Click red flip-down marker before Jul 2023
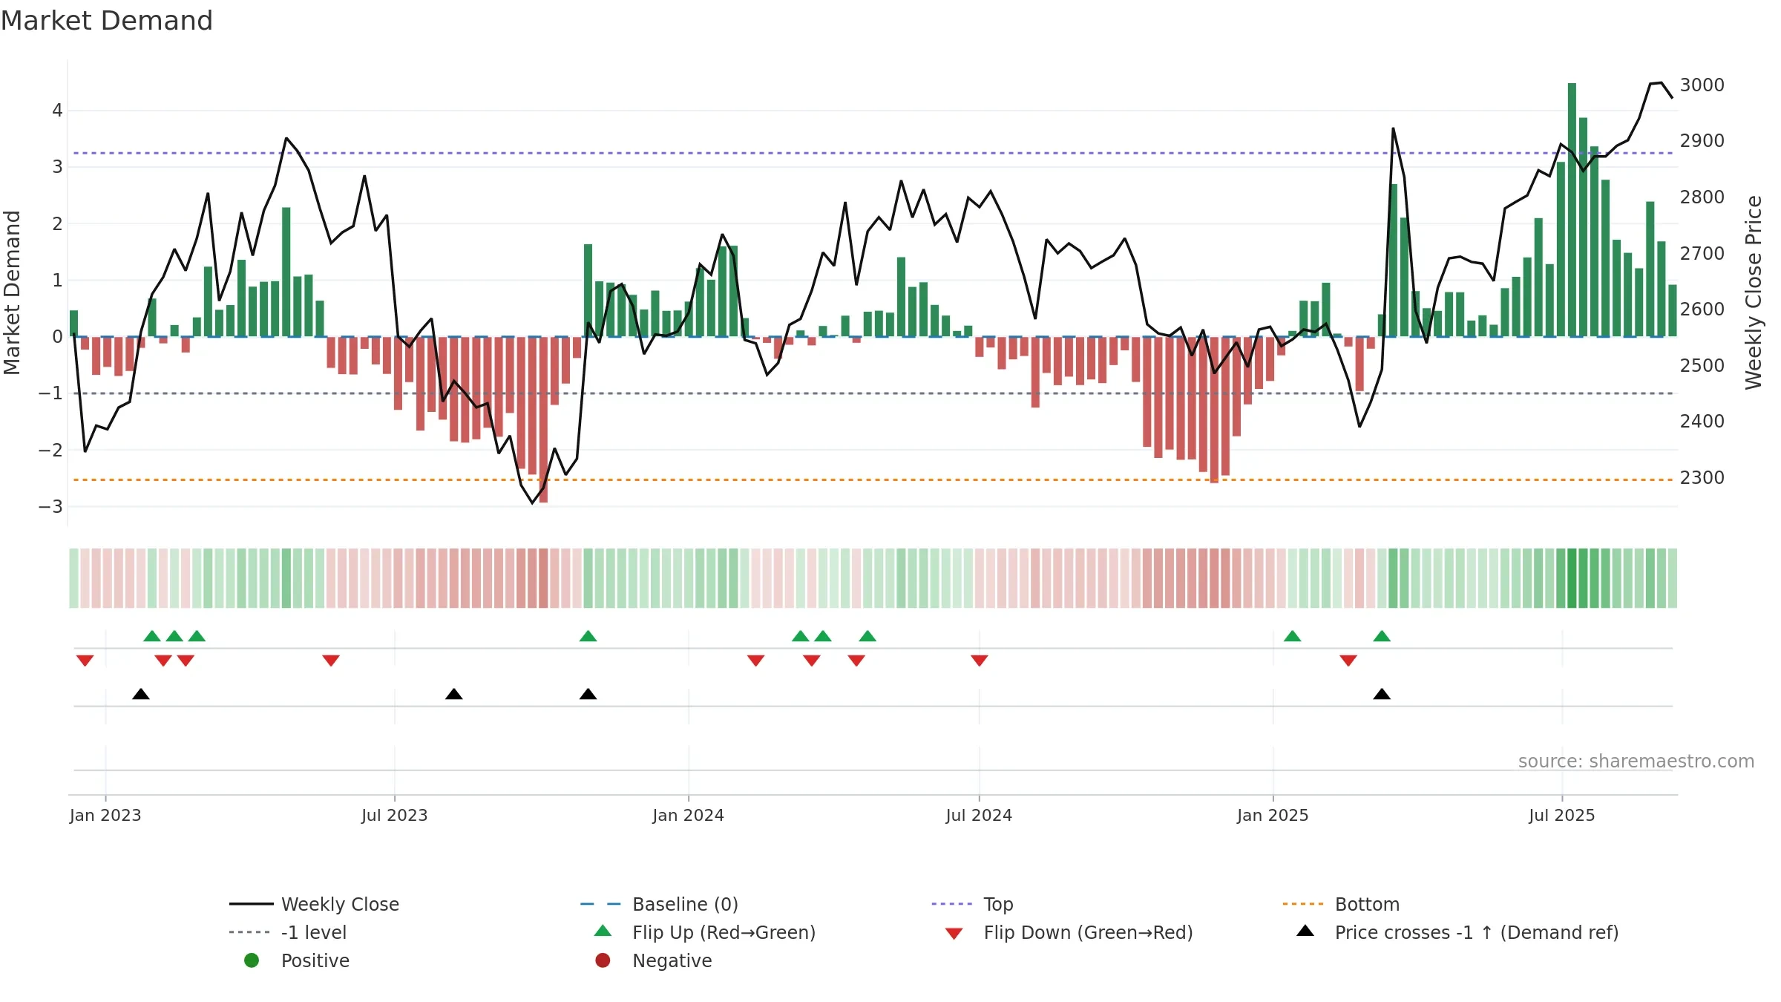Image resolution: width=1781 pixels, height=1002 pixels. coord(331,661)
